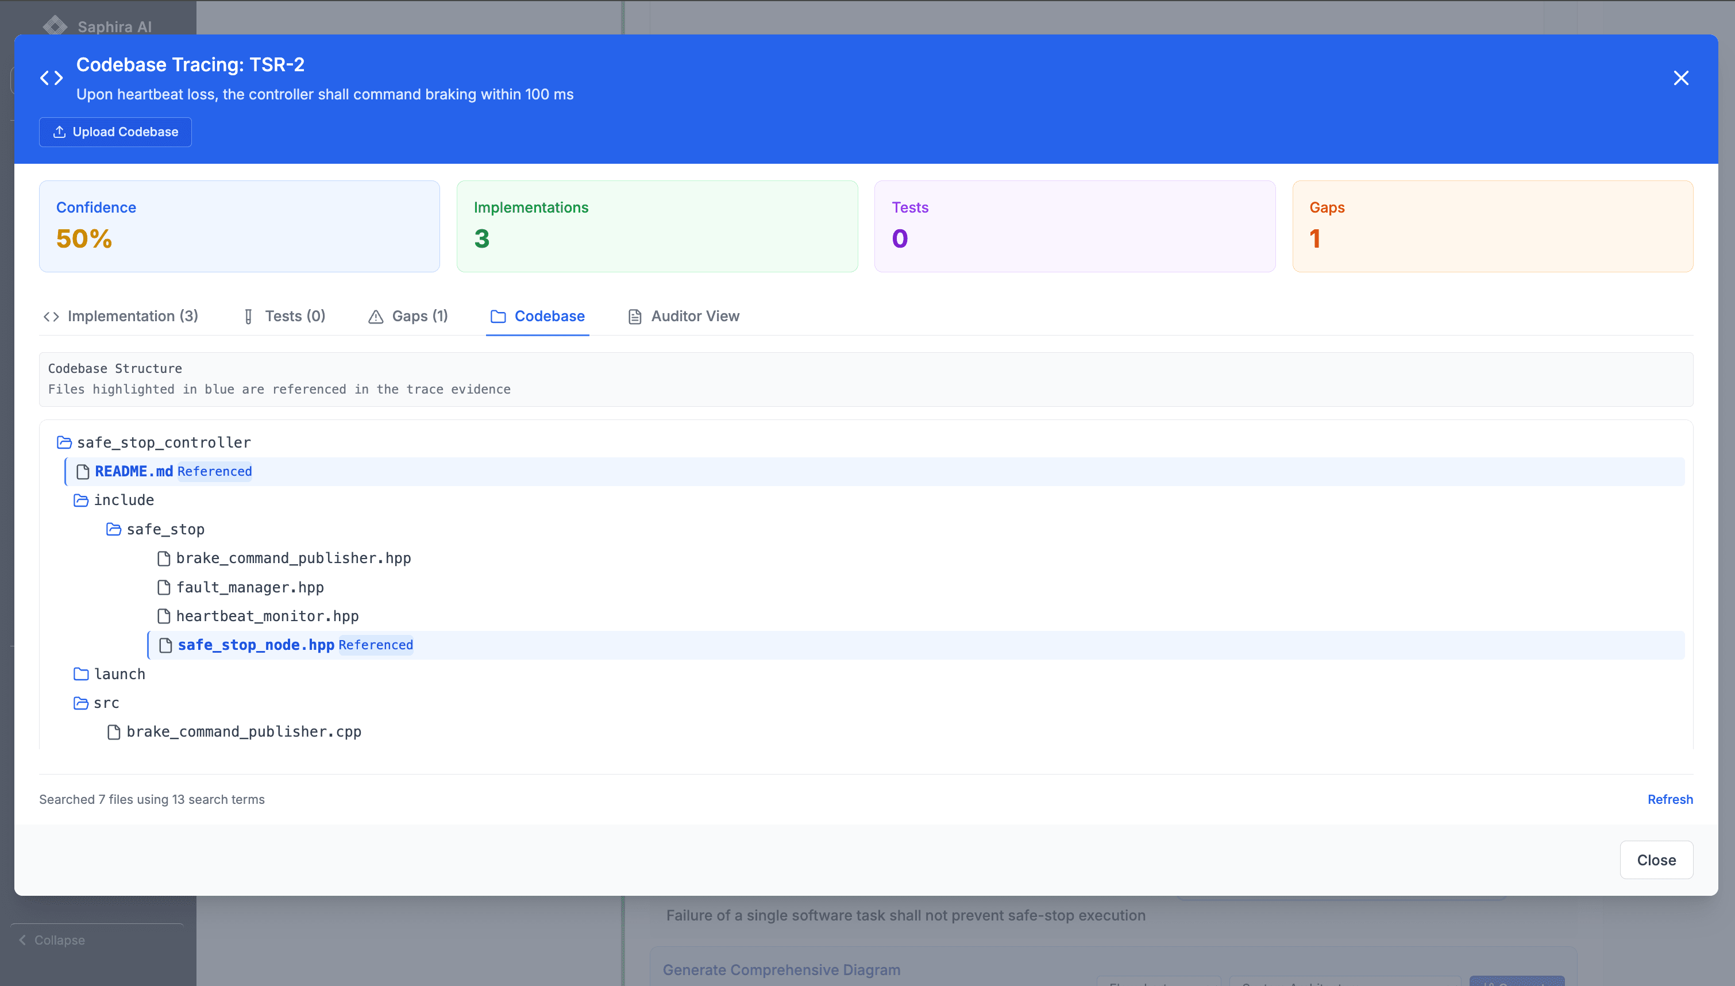This screenshot has width=1735, height=986.
Task: Open the Implementation (3) tab
Action: [121, 316]
